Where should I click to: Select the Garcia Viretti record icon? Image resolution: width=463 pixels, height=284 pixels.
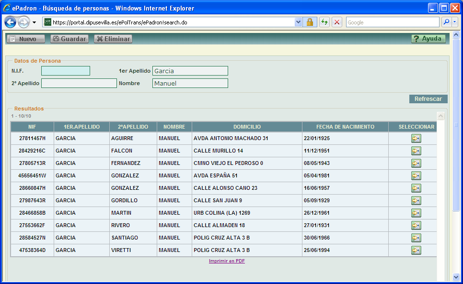click(x=416, y=250)
